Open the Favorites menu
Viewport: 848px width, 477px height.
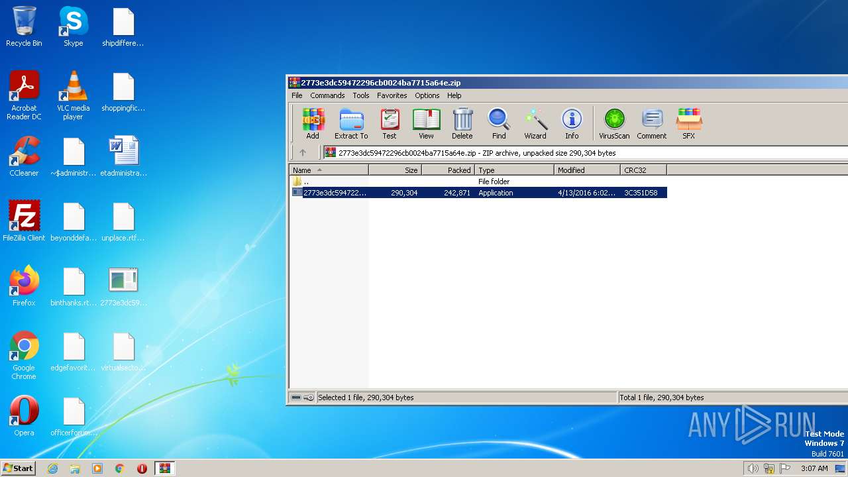[392, 95]
